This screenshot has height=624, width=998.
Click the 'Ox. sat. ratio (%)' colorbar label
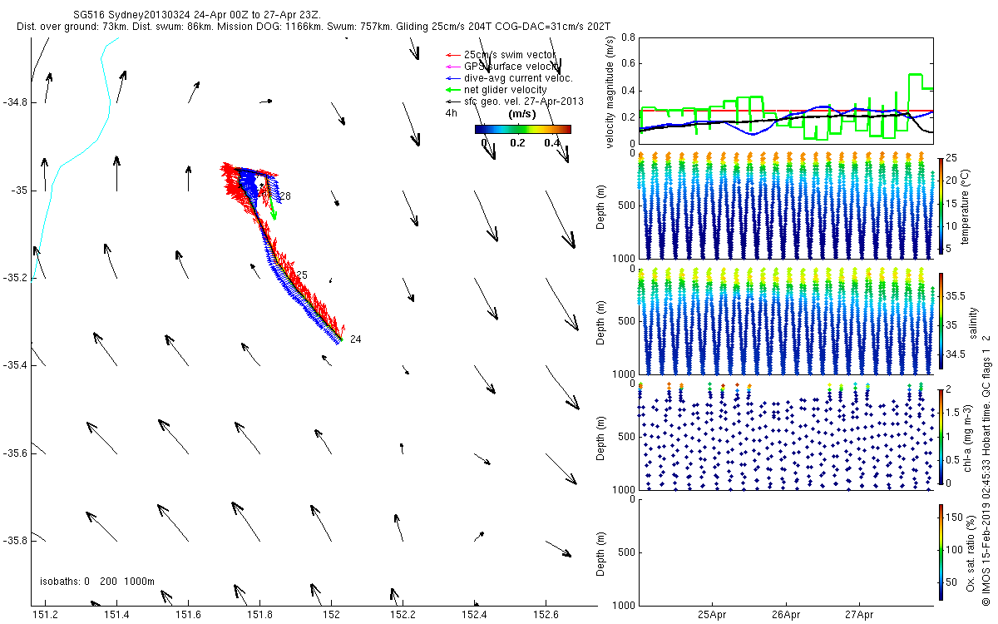click(x=971, y=553)
